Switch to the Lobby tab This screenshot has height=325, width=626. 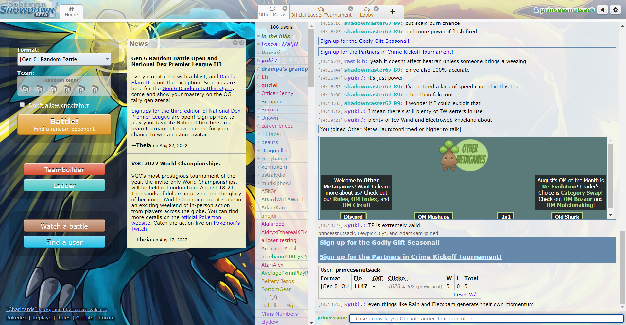(367, 12)
